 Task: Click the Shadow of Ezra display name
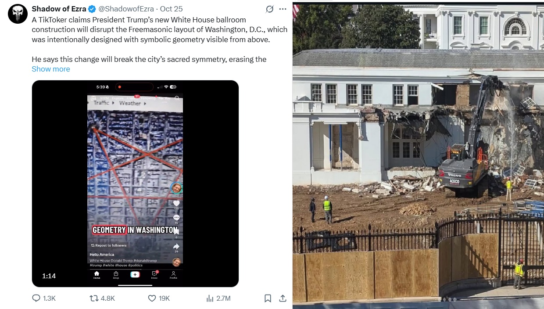(59, 9)
